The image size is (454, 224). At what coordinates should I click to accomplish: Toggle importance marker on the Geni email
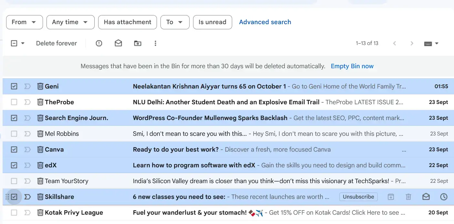tap(27, 86)
